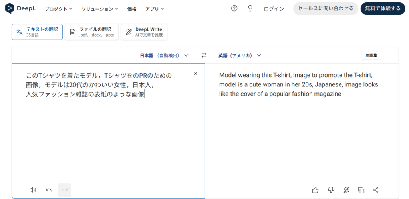The width and height of the screenshot is (409, 199).
Task: Switch to DeepL Write tab
Action: (144, 32)
